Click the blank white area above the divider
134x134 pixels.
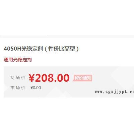point(67,17)
